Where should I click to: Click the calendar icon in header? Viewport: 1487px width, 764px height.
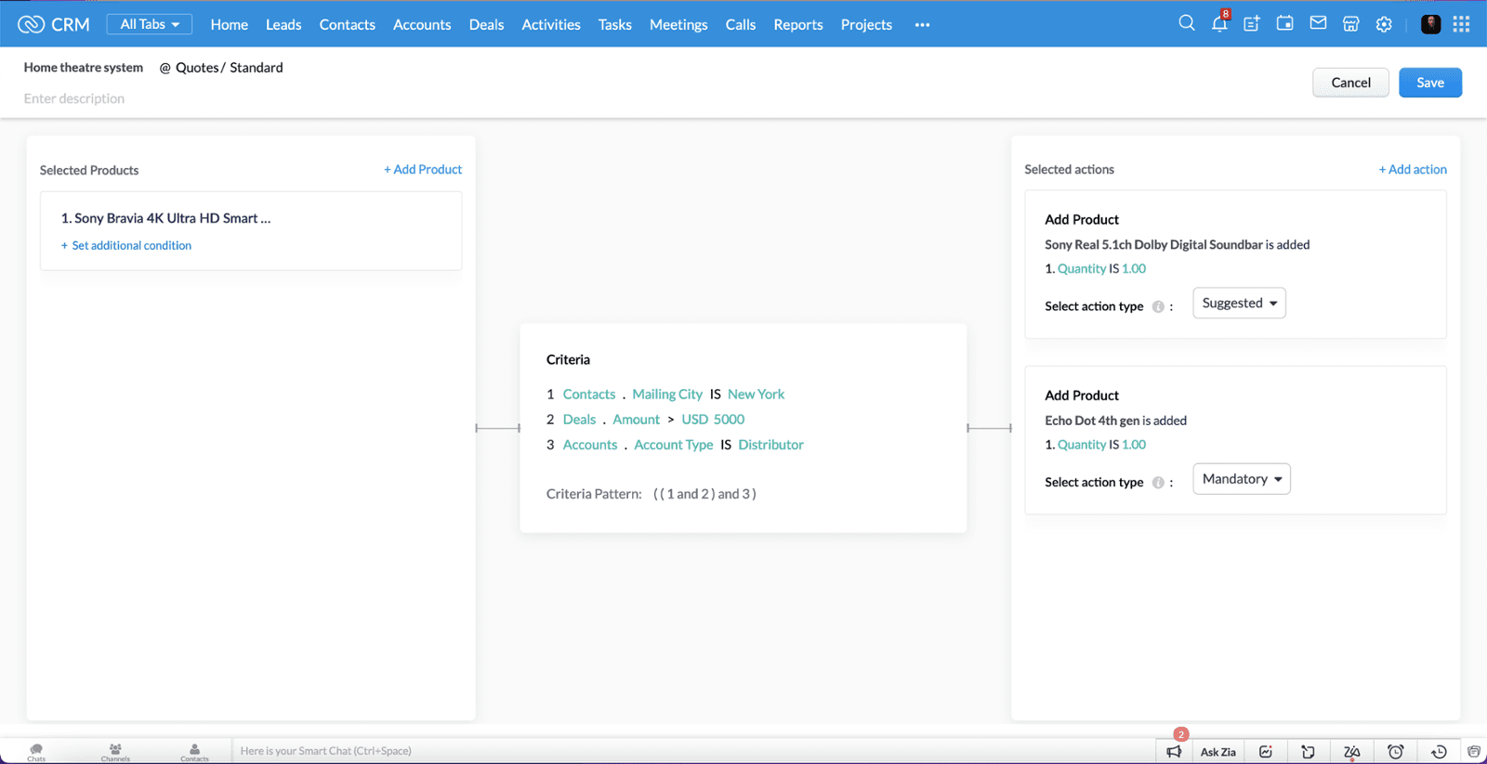click(1284, 24)
